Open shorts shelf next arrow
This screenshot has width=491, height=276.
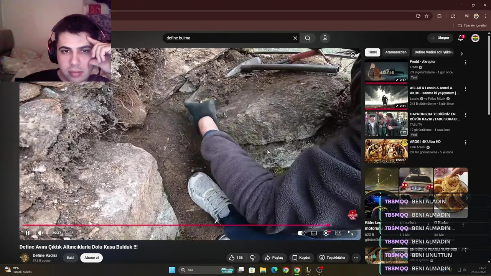466,198
